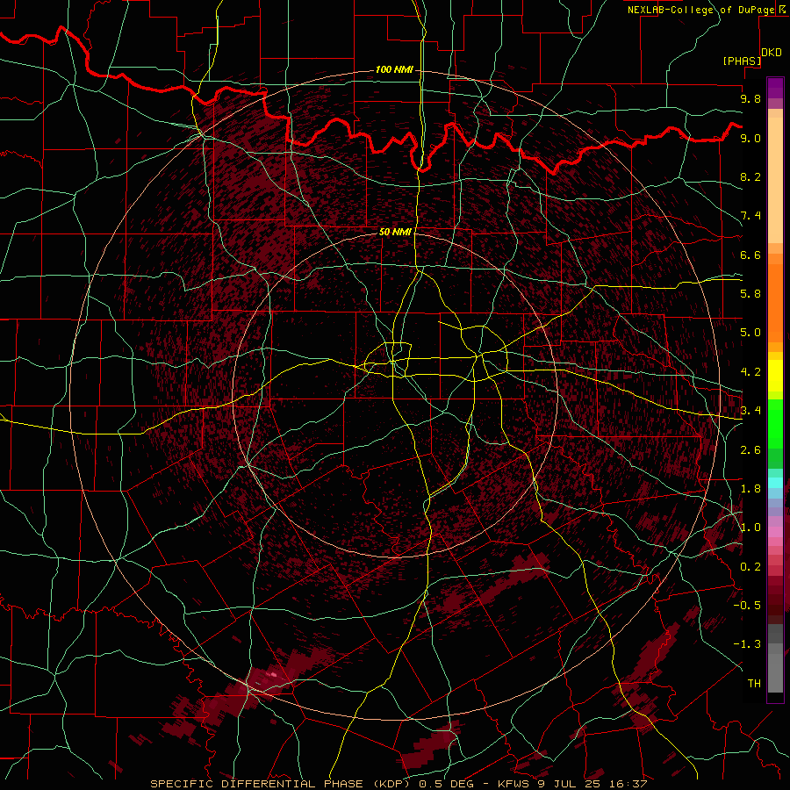Click the 3.4 value on color scale
This screenshot has height=790, width=790.
click(750, 411)
